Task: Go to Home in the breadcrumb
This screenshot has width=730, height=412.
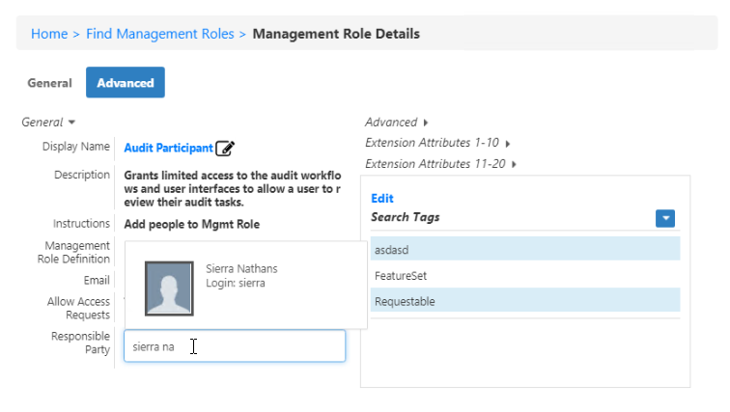Action: click(49, 34)
